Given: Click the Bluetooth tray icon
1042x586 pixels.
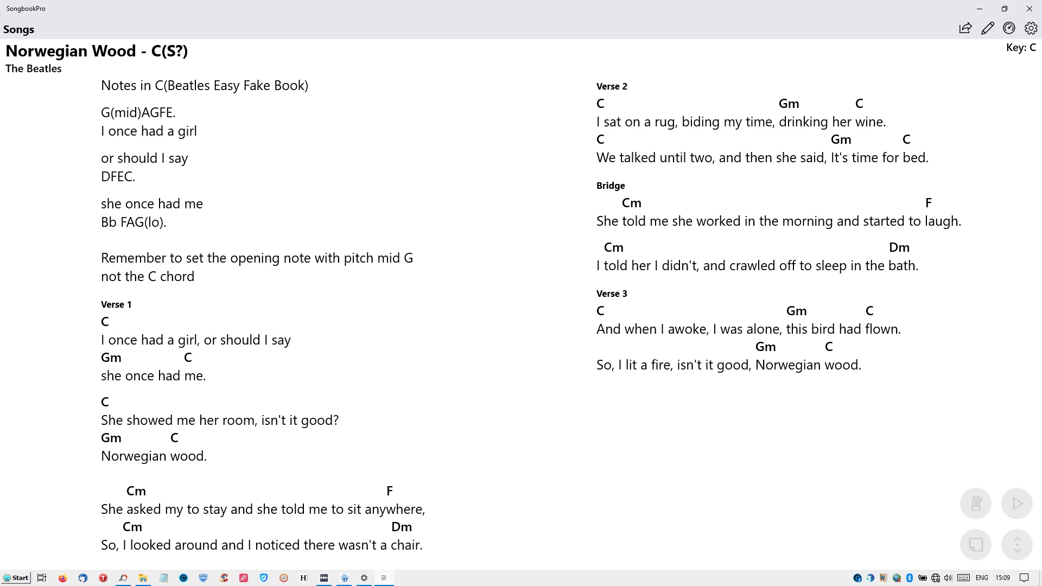Looking at the screenshot, I should click(x=910, y=578).
